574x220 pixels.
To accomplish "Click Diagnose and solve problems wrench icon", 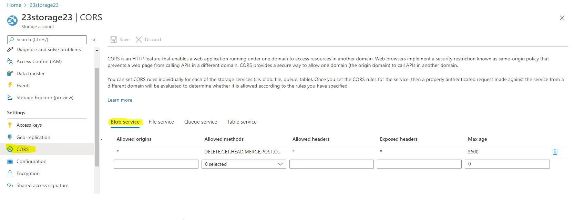I will pos(10,49).
